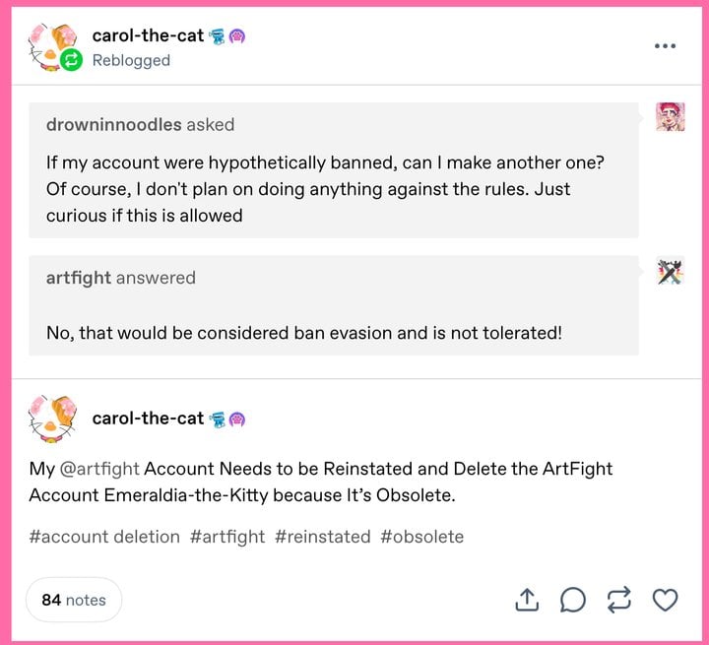Select the #reinstated hashtag
This screenshot has height=645, width=709.
click(x=323, y=537)
